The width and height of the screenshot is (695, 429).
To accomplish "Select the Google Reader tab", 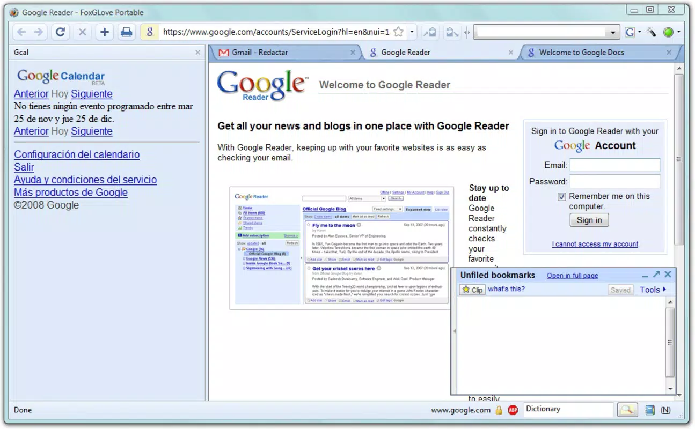I will [x=439, y=53].
